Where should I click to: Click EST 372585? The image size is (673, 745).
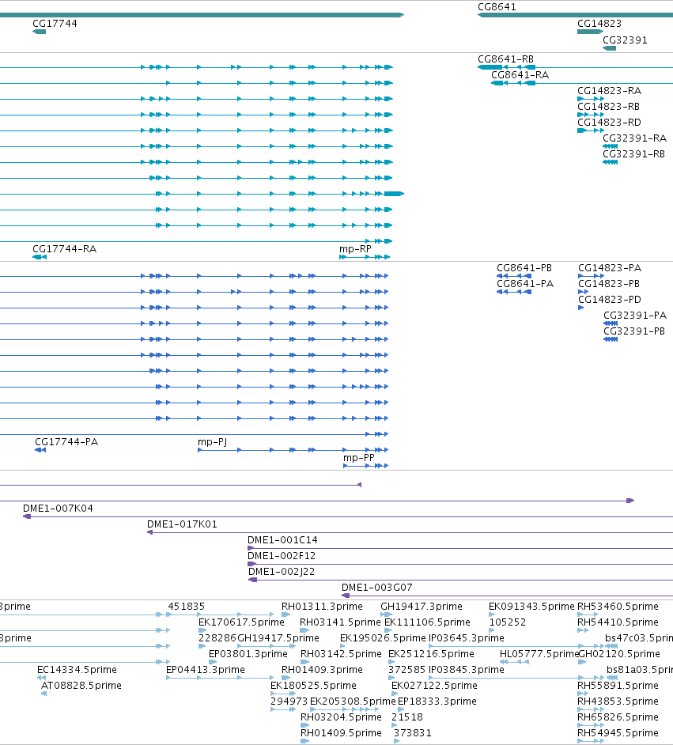pos(407,669)
